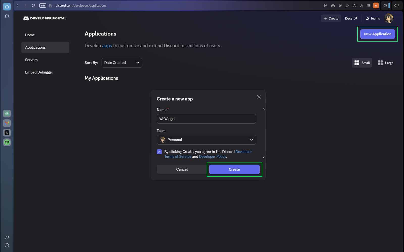Add bookmark with the toolbar heart icon
The image size is (404, 252).
[x=355, y=6]
